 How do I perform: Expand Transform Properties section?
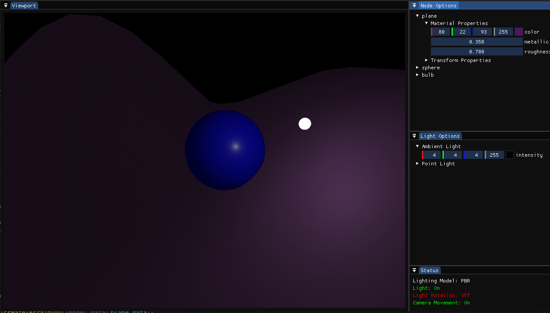pos(426,60)
